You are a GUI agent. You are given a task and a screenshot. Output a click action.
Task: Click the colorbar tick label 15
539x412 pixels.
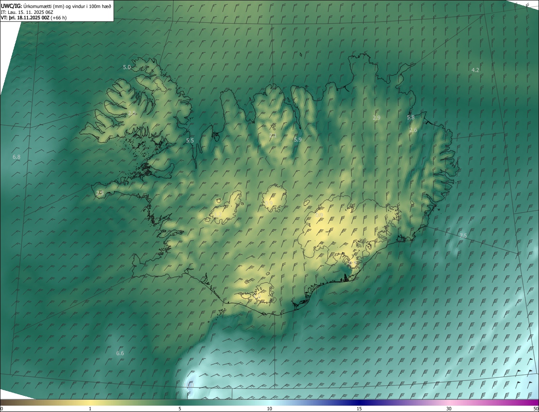pos(359,409)
